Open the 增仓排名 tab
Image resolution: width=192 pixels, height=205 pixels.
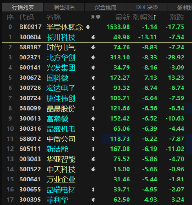(64, 7)
